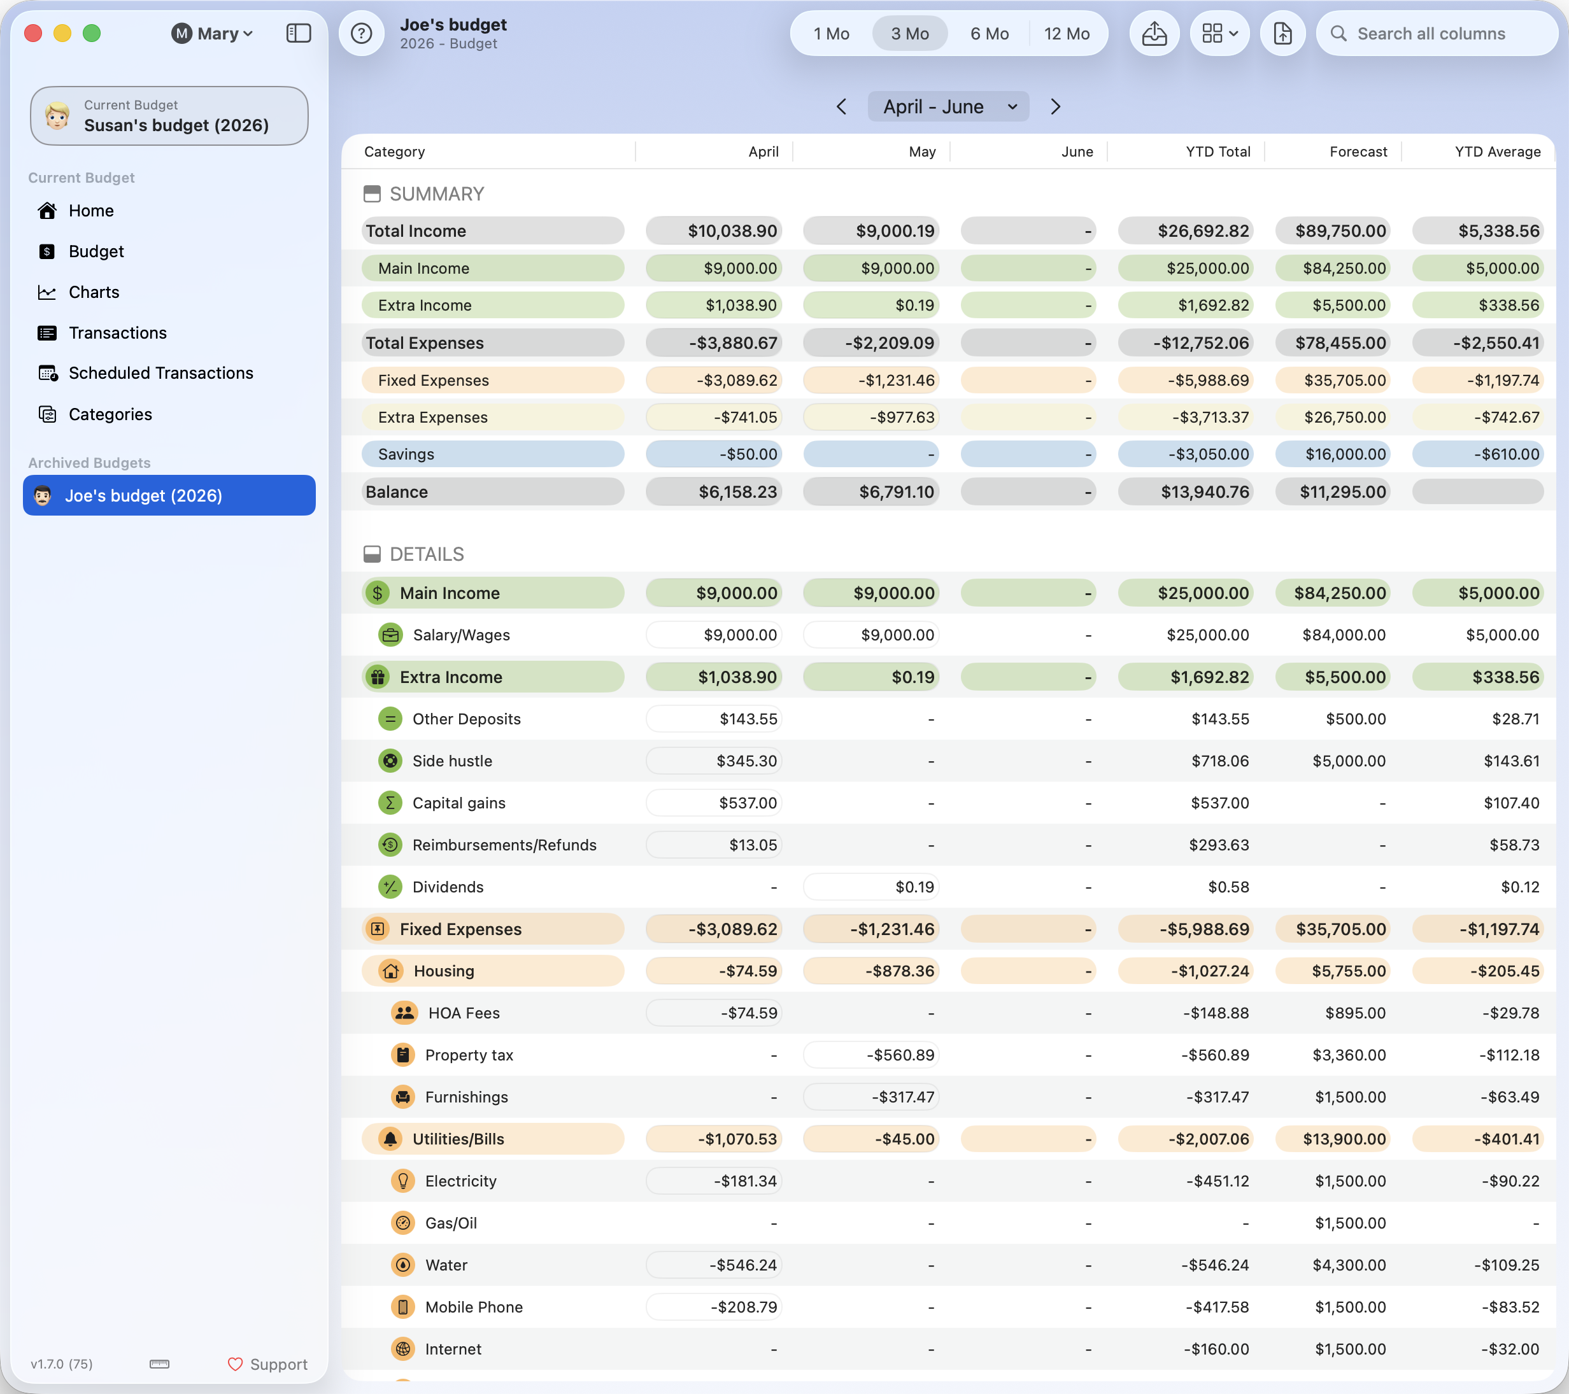Open the help question mark icon

tap(362, 33)
